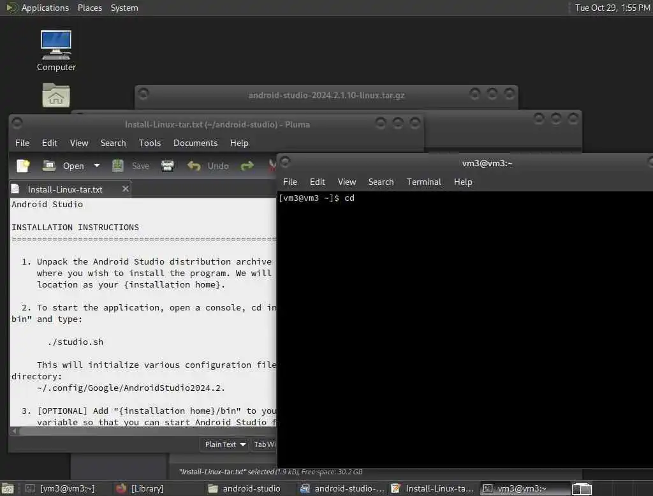Click the ~/.config/Google/AndroidStudio2024.2. path text

pos(131,388)
